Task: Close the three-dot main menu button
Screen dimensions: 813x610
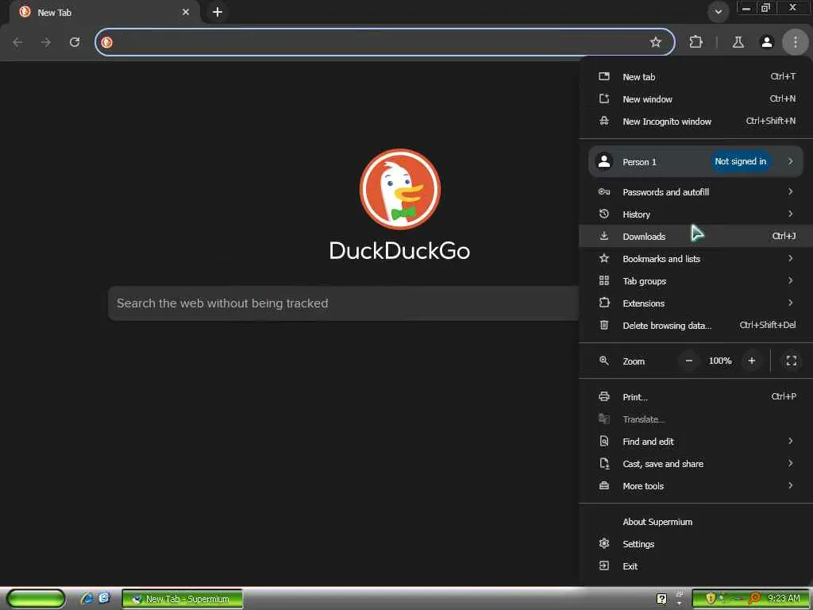Action: [796, 42]
